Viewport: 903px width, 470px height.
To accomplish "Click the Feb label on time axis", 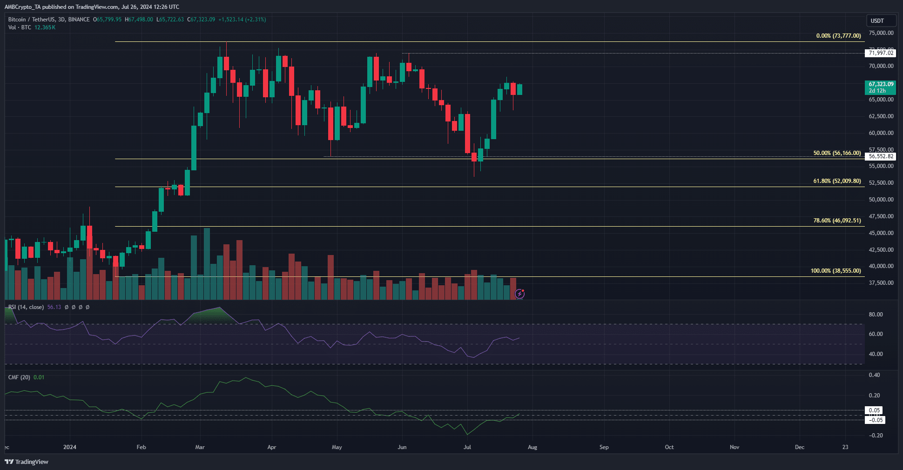I will pos(141,447).
